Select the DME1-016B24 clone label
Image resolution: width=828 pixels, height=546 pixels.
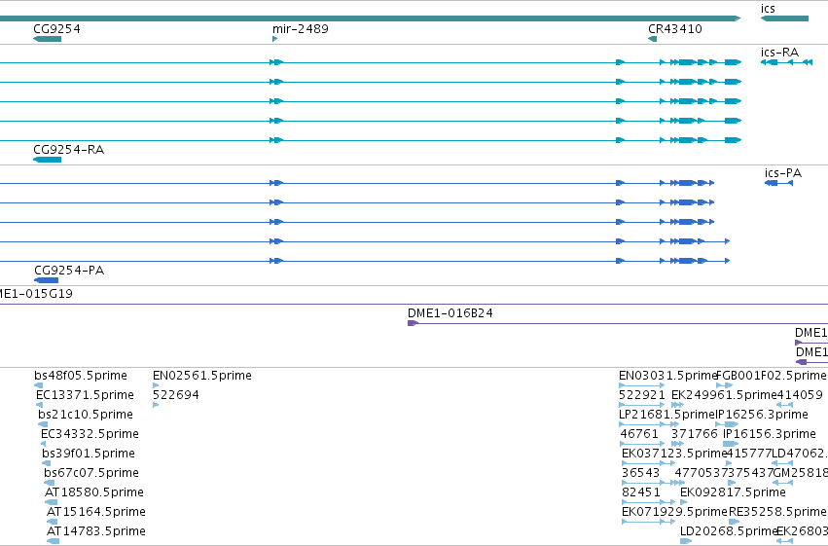[x=450, y=313]
